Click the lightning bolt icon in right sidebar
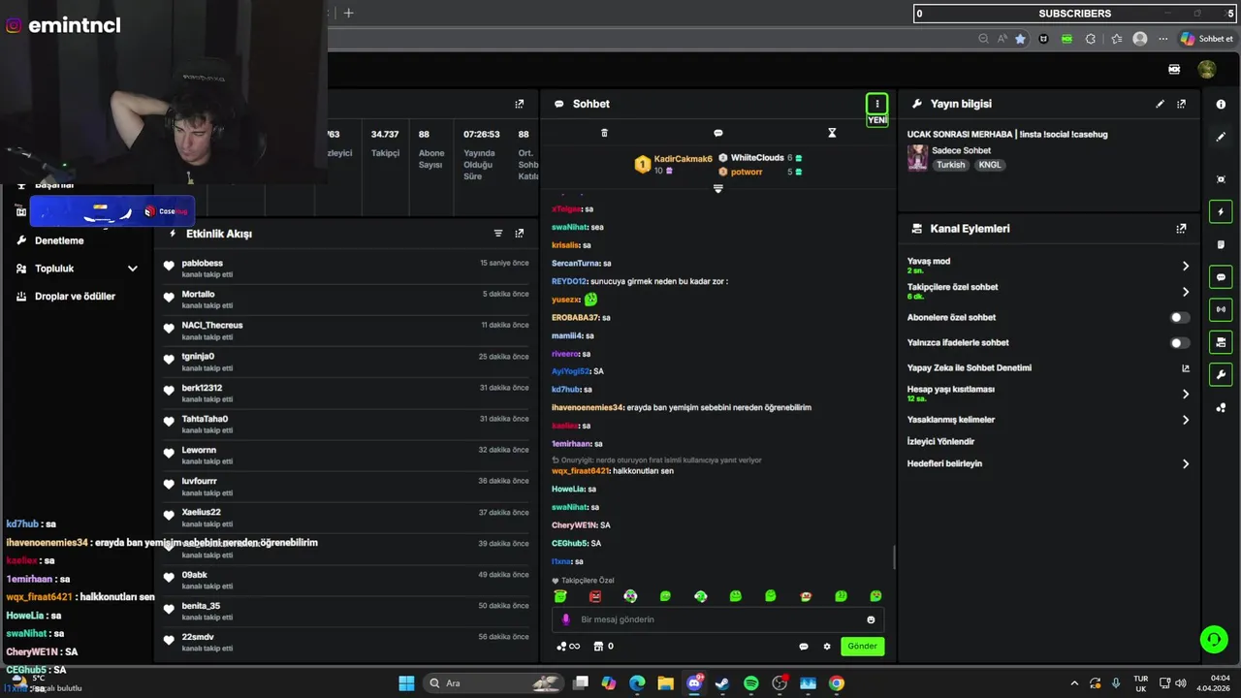 tap(1221, 211)
